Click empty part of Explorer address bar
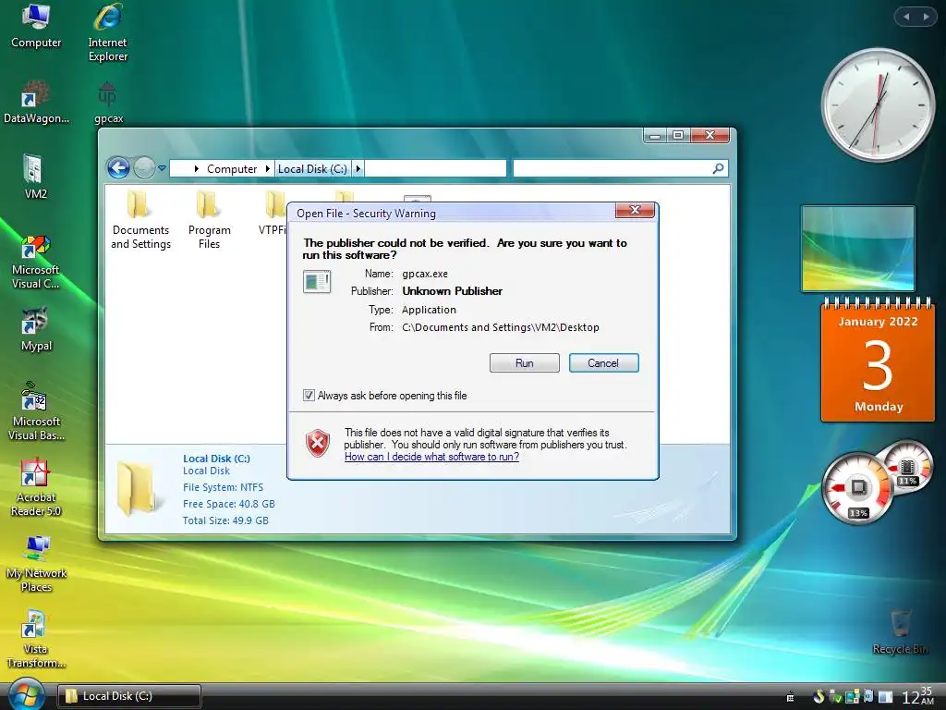The width and height of the screenshot is (946, 710). 435,168
